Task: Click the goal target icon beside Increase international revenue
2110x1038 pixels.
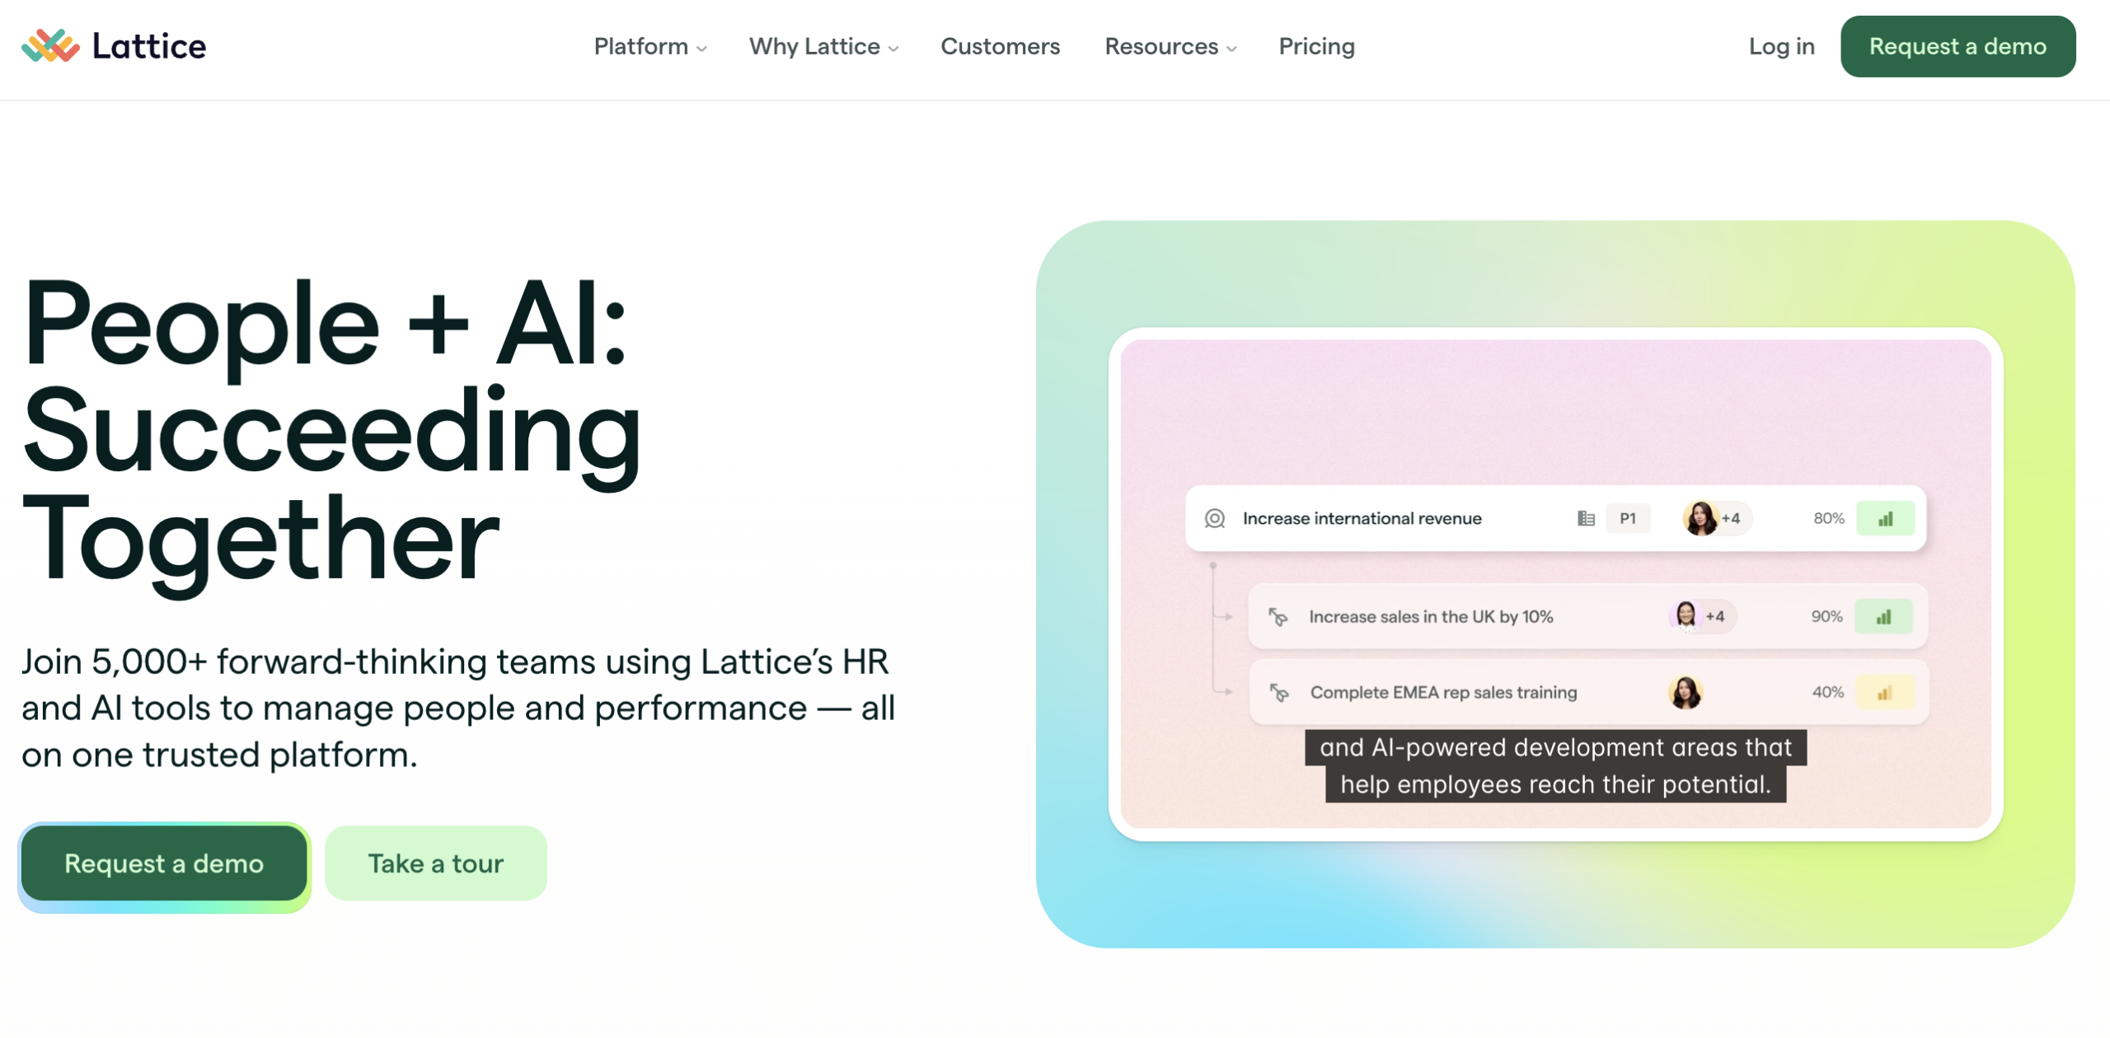Action: pos(1214,518)
